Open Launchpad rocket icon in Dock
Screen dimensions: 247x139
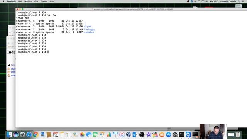(x=22, y=135)
